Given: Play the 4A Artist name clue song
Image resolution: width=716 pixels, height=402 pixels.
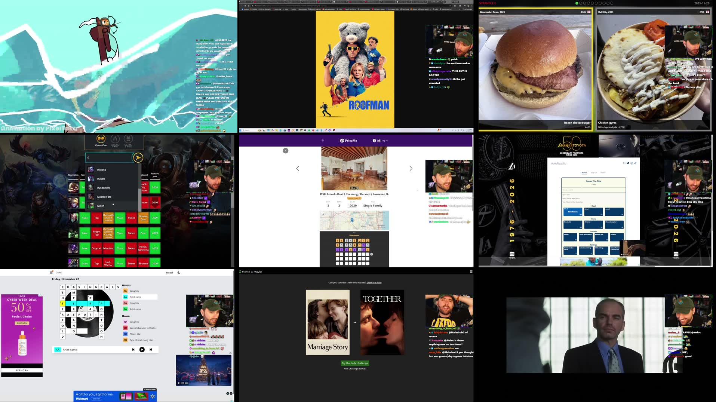Looking at the screenshot, I should coord(142,349).
